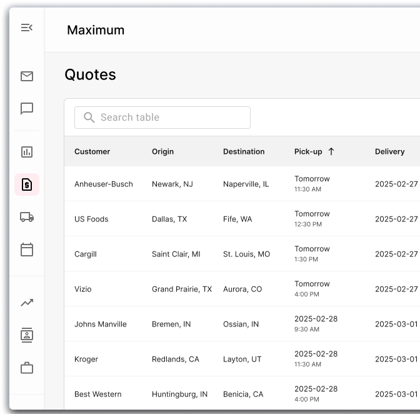Click the Ossian, IN destination cell
This screenshot has width=420, height=414.
click(x=241, y=324)
